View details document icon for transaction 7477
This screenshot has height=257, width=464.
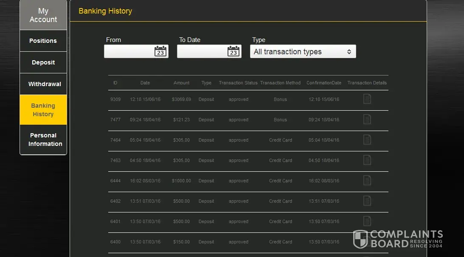pos(367,119)
